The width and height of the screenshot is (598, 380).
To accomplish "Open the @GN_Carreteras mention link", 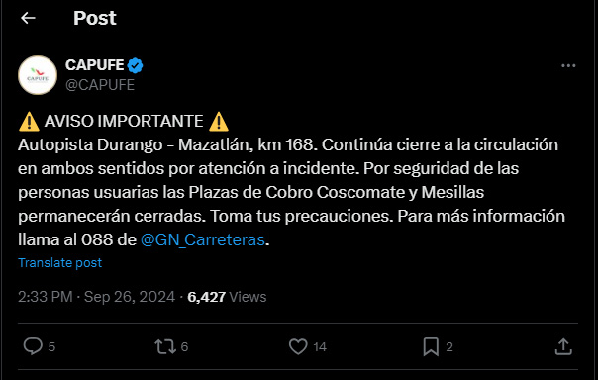I will point(203,239).
